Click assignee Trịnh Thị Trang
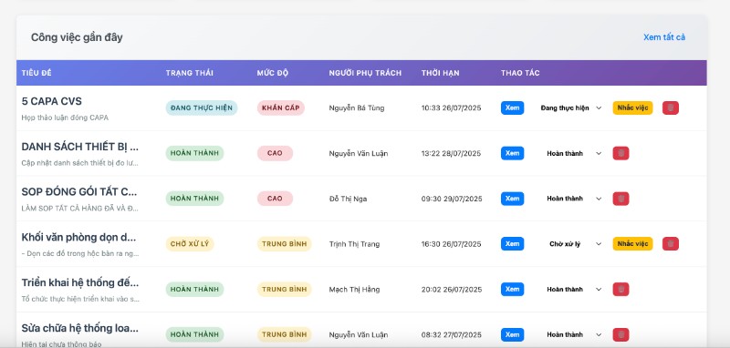730x348 pixels. tap(354, 244)
